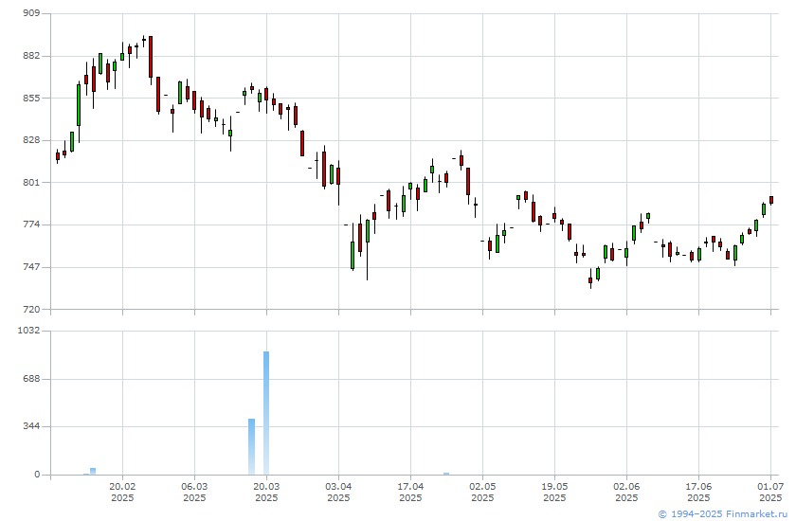Image resolution: width=796 pixels, height=521 pixels.
Task: Click the 06.03 2025 date label
Action: coord(194,492)
